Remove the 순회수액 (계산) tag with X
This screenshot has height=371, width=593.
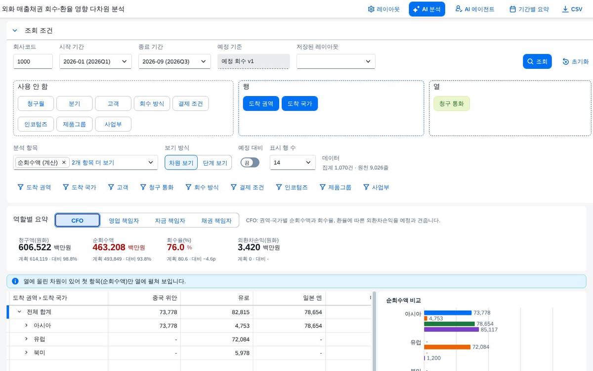click(64, 162)
